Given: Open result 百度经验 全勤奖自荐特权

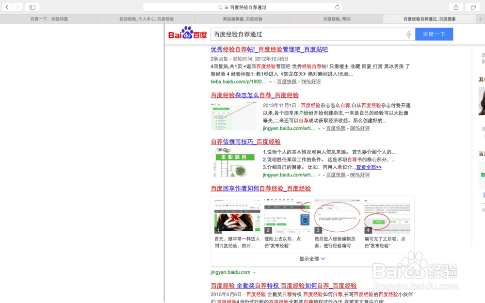Looking at the screenshot, I should [284, 286].
